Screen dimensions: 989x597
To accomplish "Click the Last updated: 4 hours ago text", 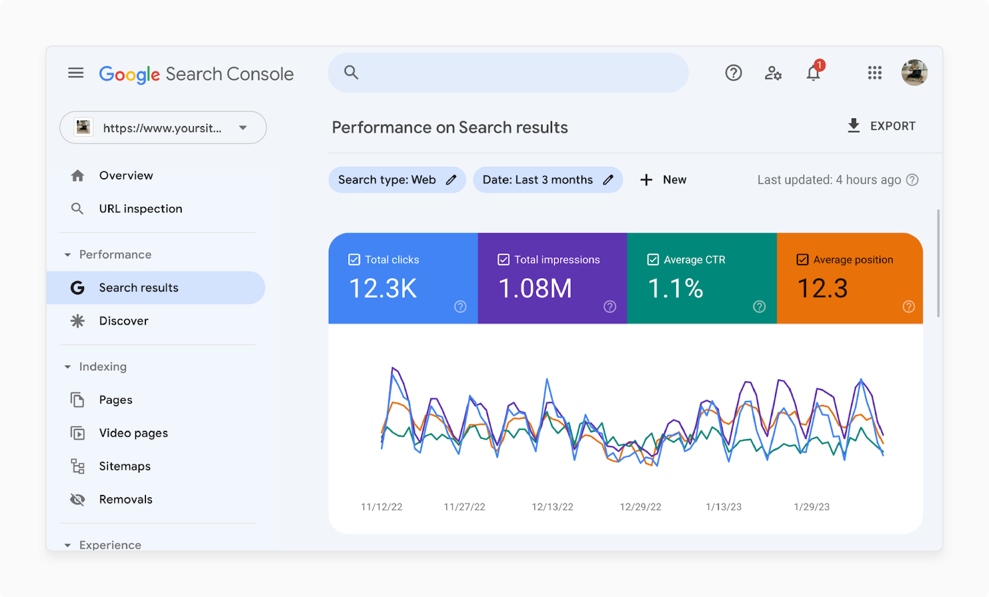I will point(829,180).
